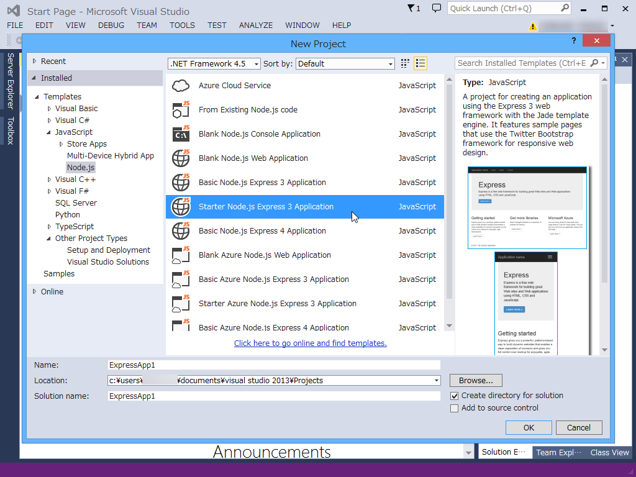This screenshot has height=477, width=636.
Task: Click the online templates link
Action: point(310,343)
